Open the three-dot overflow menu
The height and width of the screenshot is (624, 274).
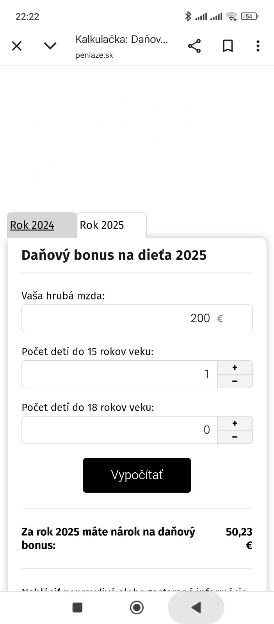258,46
